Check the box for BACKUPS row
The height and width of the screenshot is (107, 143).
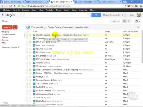click(27, 87)
